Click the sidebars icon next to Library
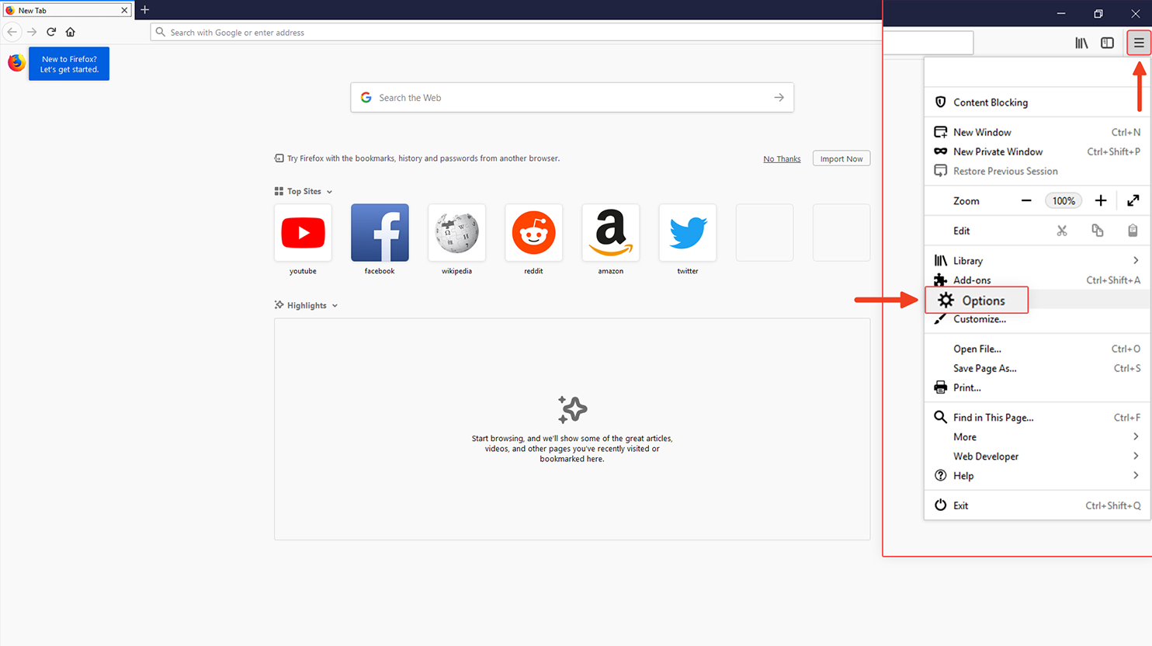 click(x=1107, y=43)
